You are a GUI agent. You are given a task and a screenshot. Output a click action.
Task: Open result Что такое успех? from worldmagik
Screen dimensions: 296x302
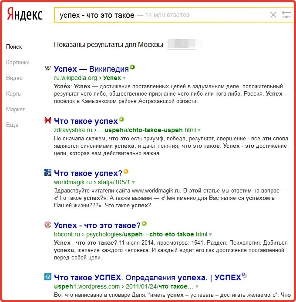(88, 173)
